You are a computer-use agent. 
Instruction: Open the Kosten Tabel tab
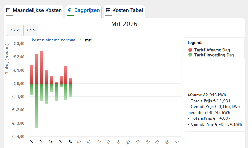[x=124, y=11]
